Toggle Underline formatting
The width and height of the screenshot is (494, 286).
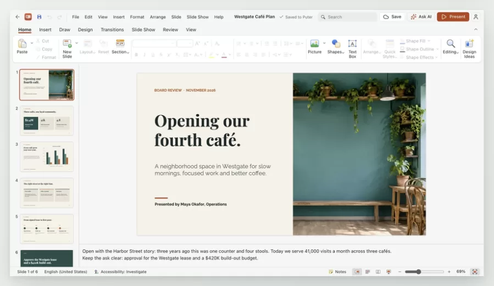[153, 55]
